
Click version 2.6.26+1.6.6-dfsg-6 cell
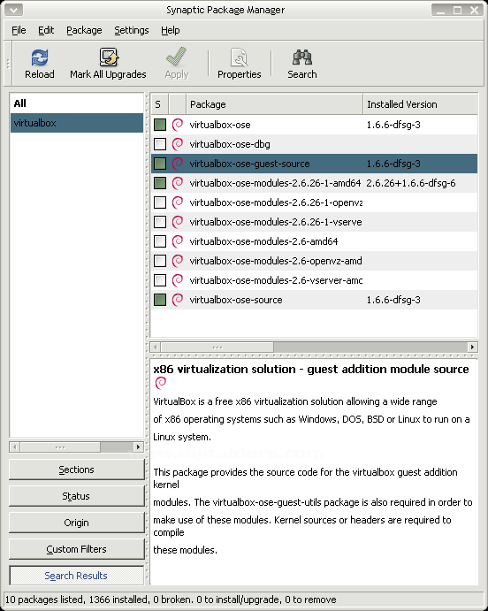411,183
